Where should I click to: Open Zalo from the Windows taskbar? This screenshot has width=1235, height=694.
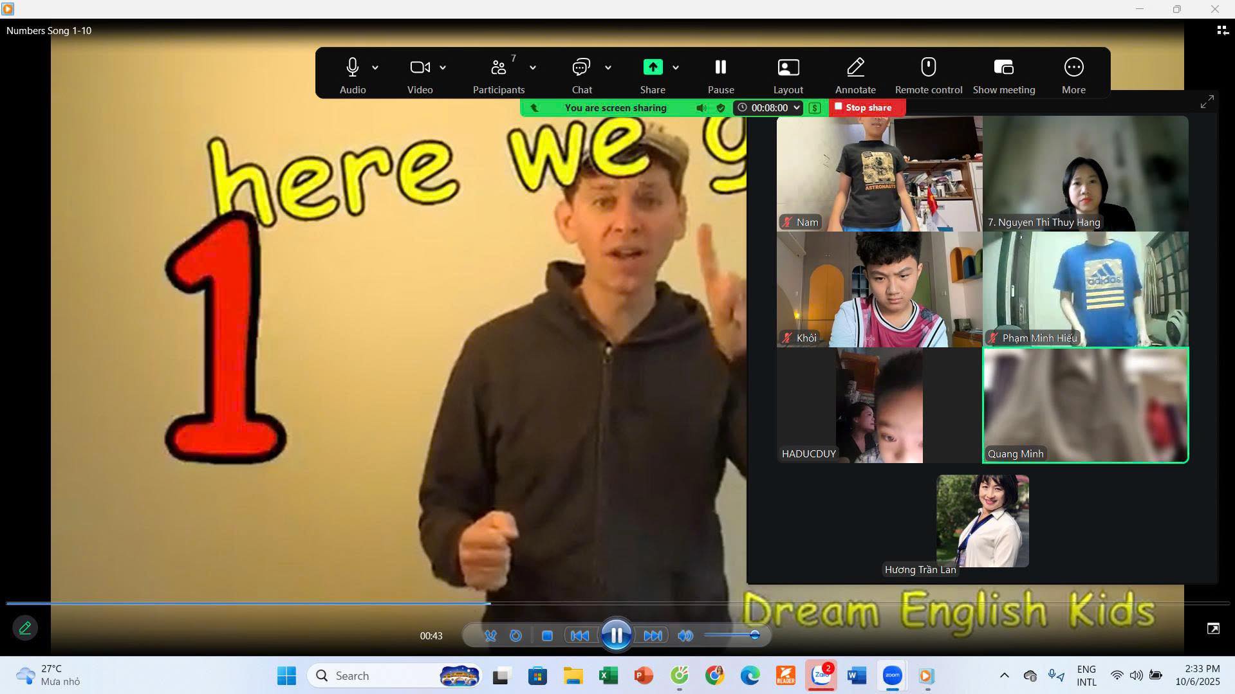(x=821, y=675)
